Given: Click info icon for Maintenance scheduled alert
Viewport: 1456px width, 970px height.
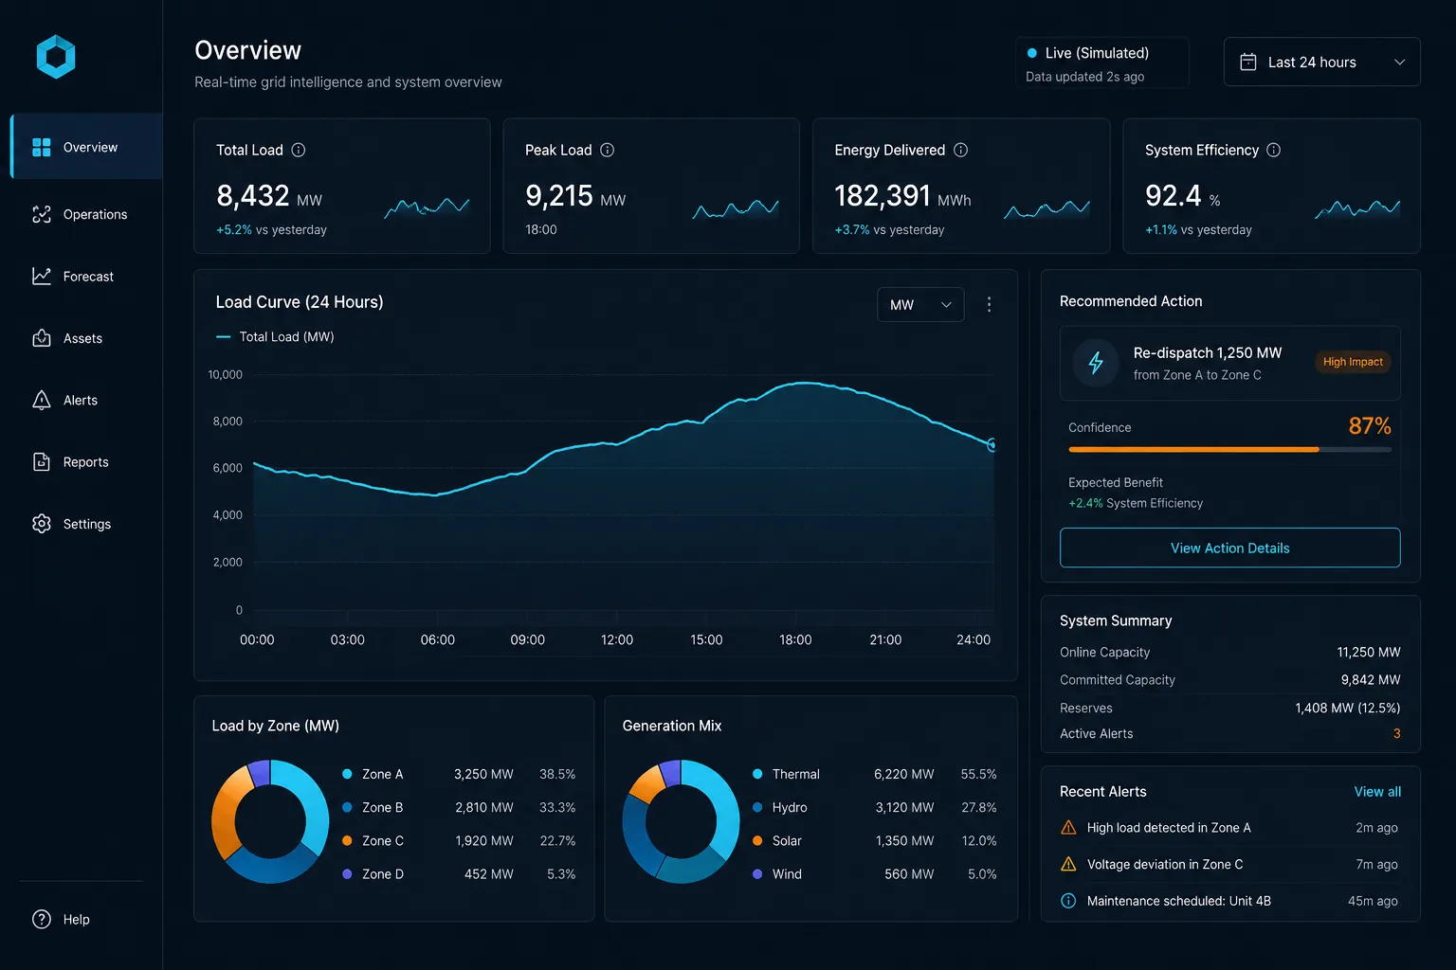Looking at the screenshot, I should (1068, 901).
